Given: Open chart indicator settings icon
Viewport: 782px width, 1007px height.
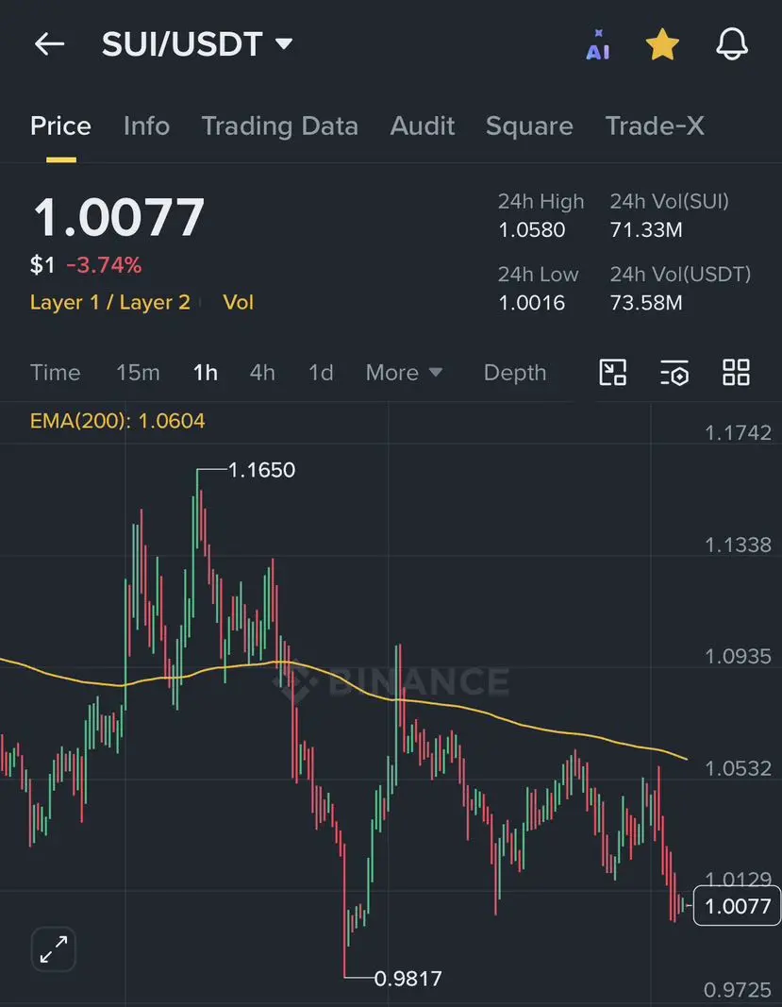Looking at the screenshot, I should point(674,373).
